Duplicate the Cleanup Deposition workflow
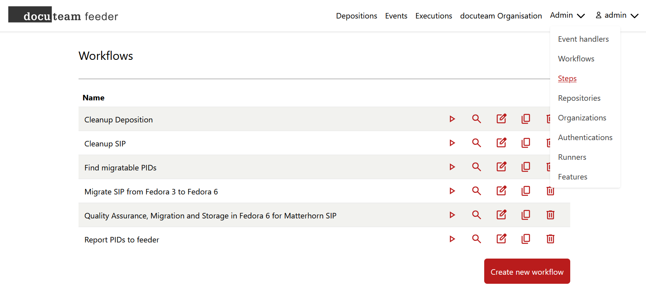Viewport: 646px width, 294px height. pyautogui.click(x=526, y=118)
